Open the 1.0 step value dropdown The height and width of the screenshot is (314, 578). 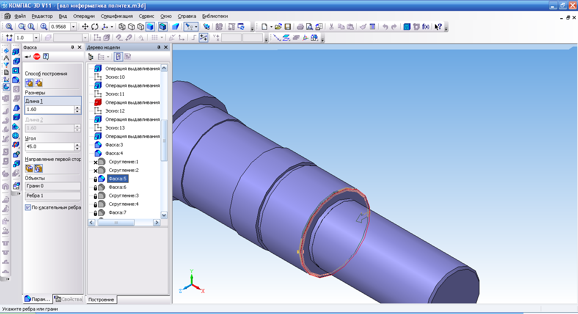36,38
